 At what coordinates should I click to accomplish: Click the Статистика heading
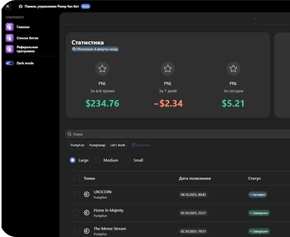pyautogui.click(x=87, y=43)
